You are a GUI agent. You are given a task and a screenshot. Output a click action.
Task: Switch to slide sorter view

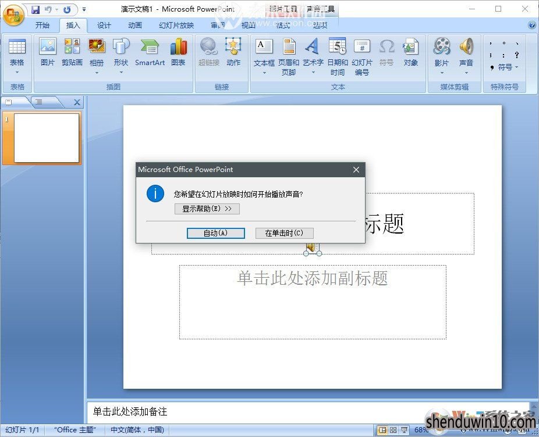pyautogui.click(x=393, y=430)
